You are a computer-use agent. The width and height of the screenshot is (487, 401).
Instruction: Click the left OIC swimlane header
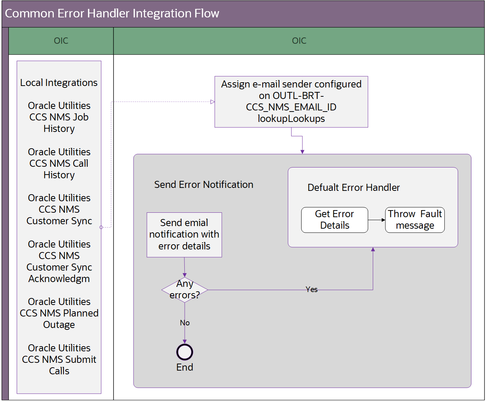click(60, 41)
